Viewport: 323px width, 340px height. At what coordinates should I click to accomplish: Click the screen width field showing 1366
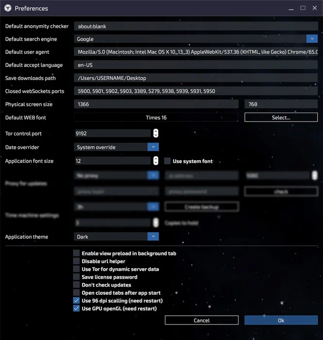click(156, 104)
